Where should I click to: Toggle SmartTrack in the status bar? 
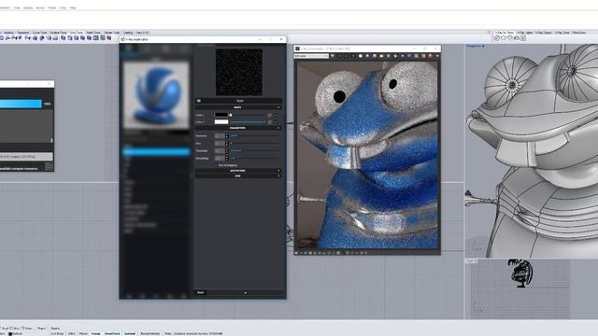coord(112,333)
